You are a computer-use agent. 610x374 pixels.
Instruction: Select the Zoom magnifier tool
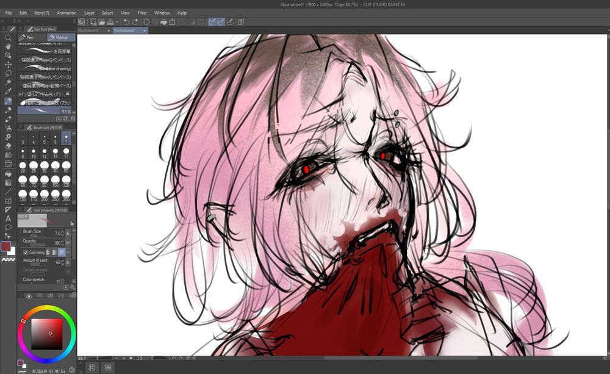(x=8, y=37)
